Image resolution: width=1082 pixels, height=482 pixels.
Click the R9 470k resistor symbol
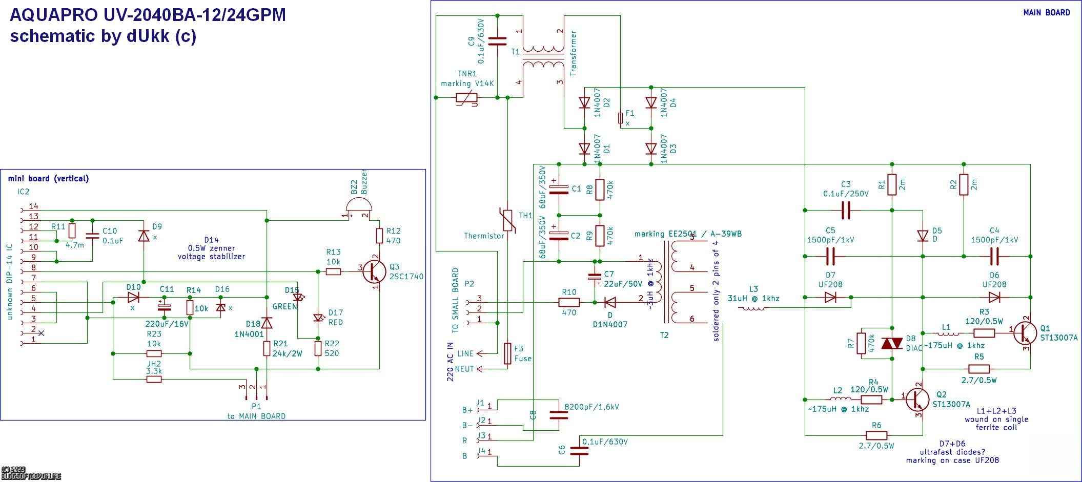600,236
